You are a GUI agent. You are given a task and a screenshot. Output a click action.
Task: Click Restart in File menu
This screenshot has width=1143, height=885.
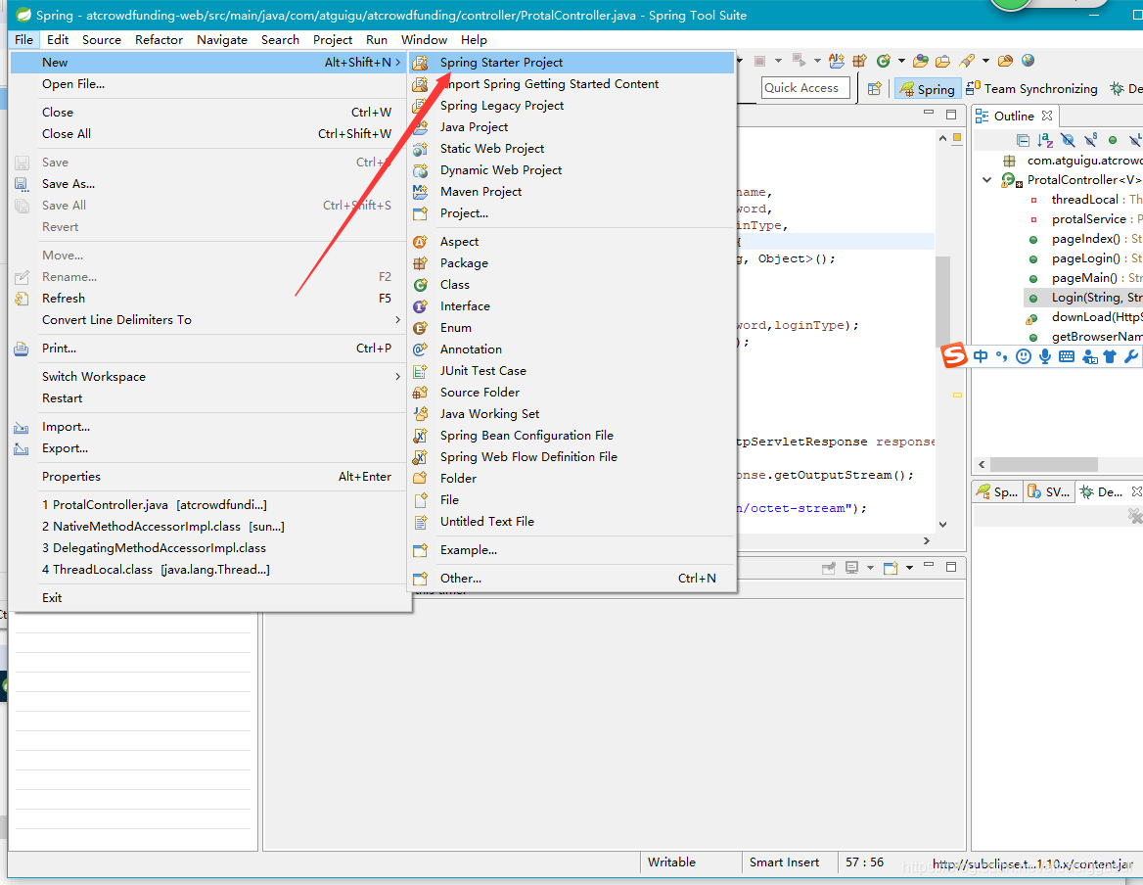[207, 398]
